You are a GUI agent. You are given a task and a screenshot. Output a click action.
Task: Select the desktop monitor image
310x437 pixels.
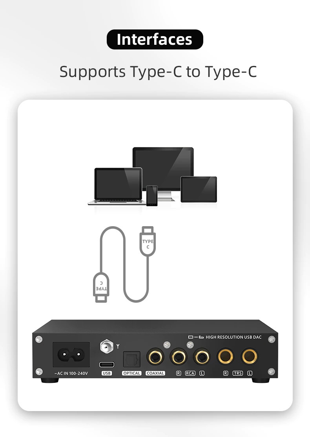(x=163, y=172)
